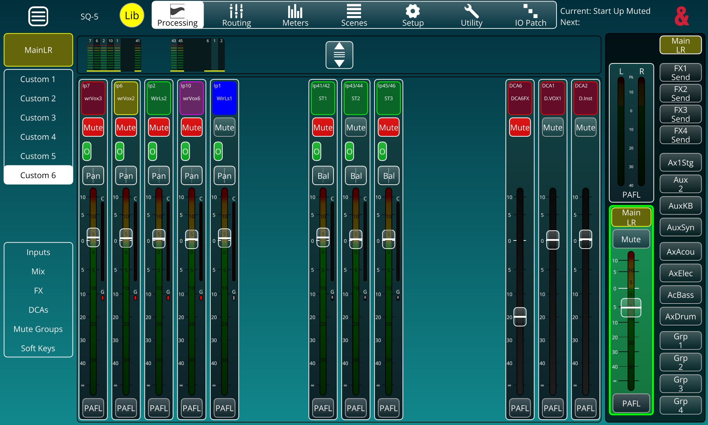The width and height of the screenshot is (708, 425).
Task: Expand the meter overview with up-down arrows
Action: tap(339, 55)
